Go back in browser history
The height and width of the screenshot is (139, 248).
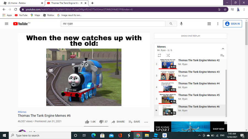pos(4,9)
